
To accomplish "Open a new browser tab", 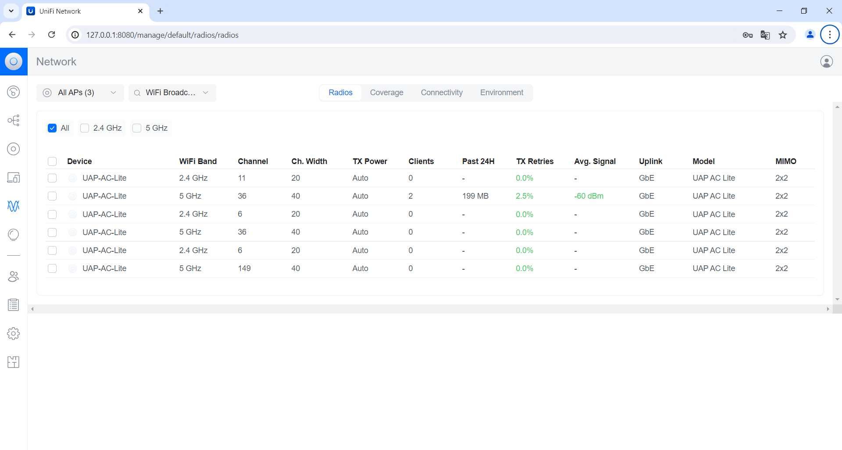I will [x=161, y=11].
